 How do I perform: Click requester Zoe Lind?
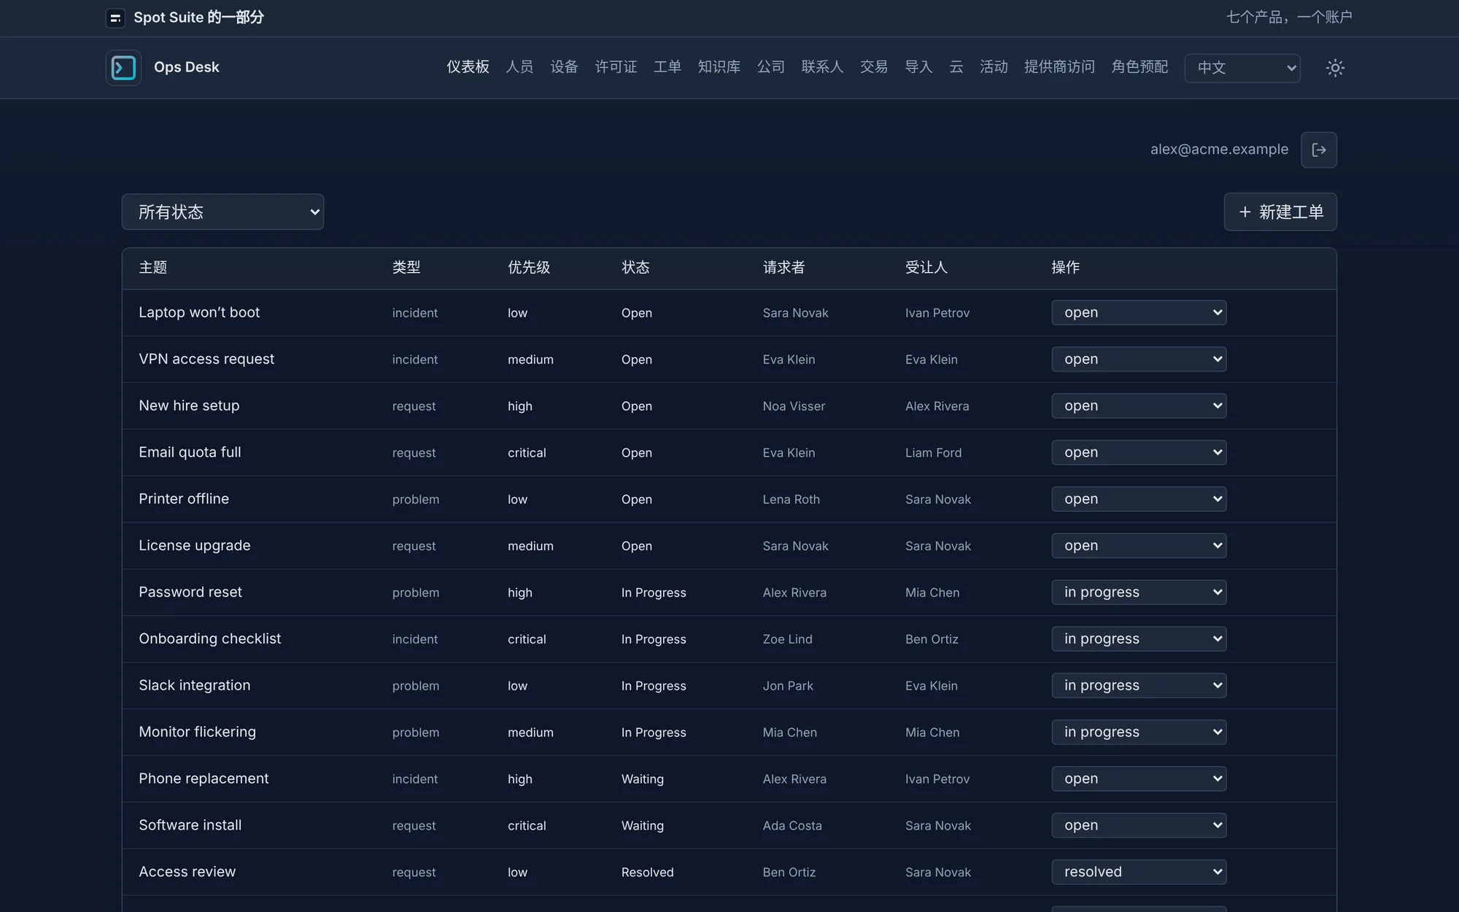coord(787,640)
